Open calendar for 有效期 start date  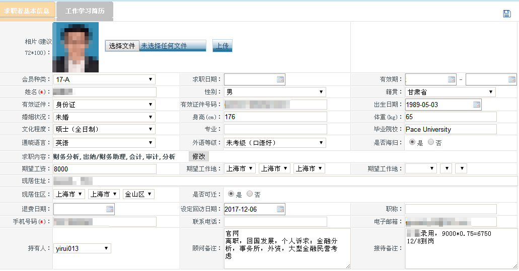[452, 79]
